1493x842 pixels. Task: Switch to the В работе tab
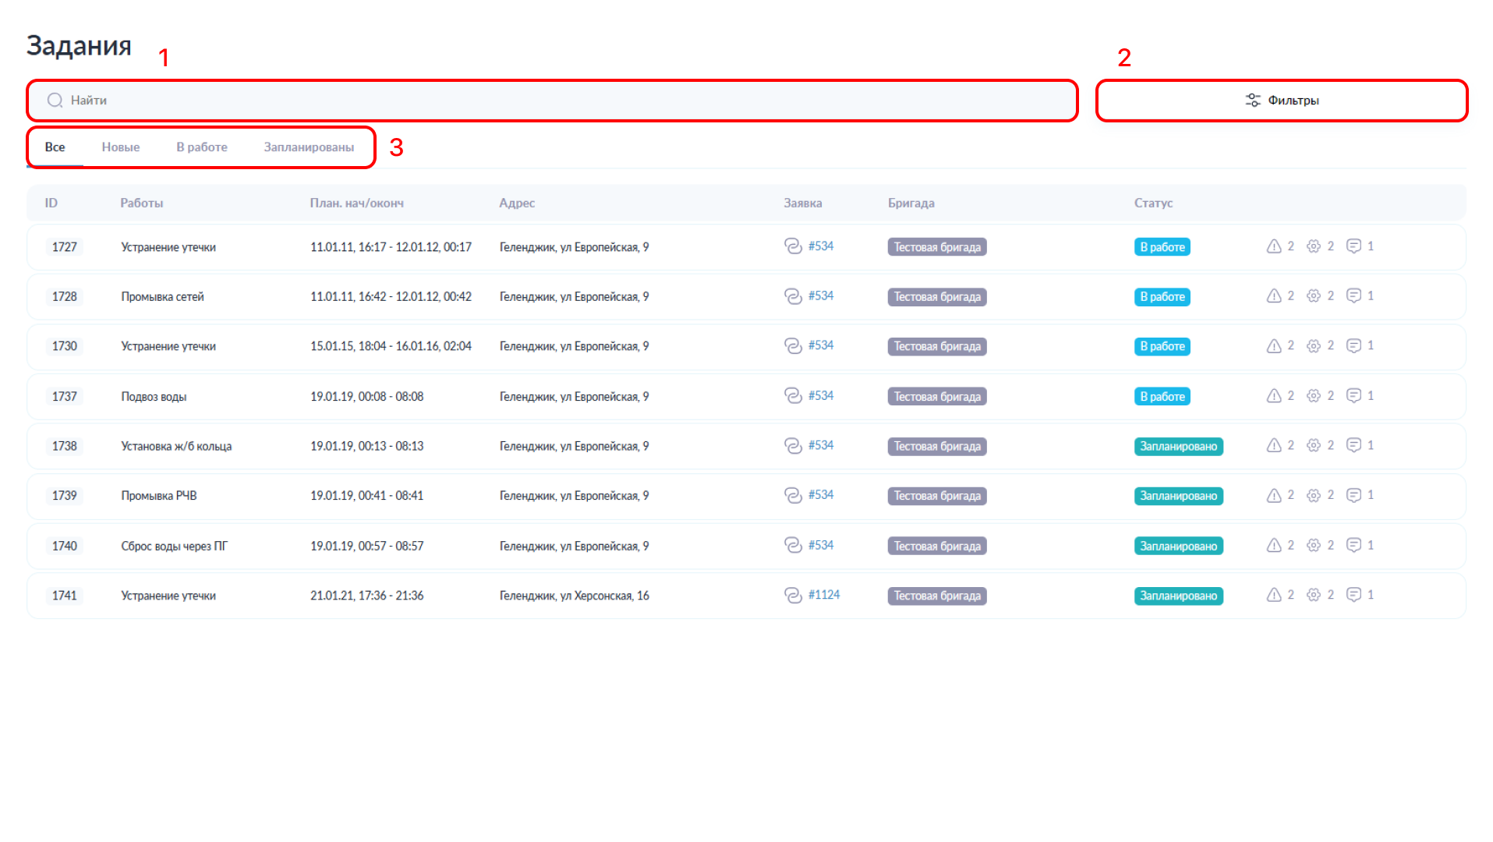coord(202,147)
